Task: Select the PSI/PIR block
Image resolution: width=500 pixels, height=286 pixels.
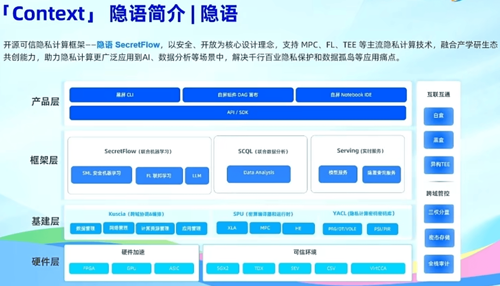Action: pos(382,229)
